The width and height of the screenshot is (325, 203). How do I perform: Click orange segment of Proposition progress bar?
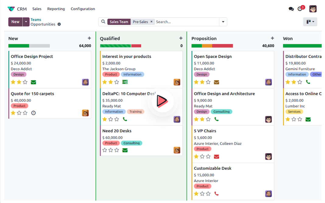(207, 46)
